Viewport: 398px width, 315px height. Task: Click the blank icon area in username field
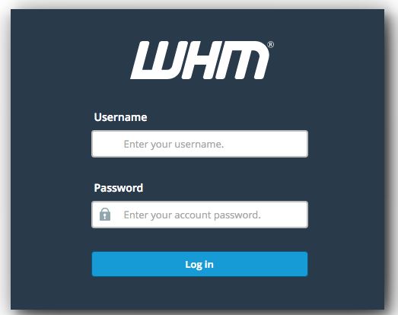click(105, 144)
